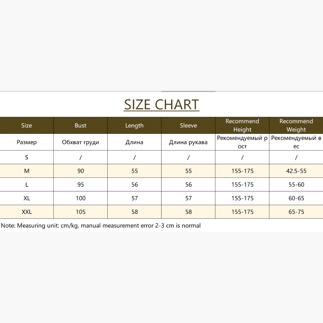Select the Bust header cell
The image size is (323, 323).
(x=80, y=125)
